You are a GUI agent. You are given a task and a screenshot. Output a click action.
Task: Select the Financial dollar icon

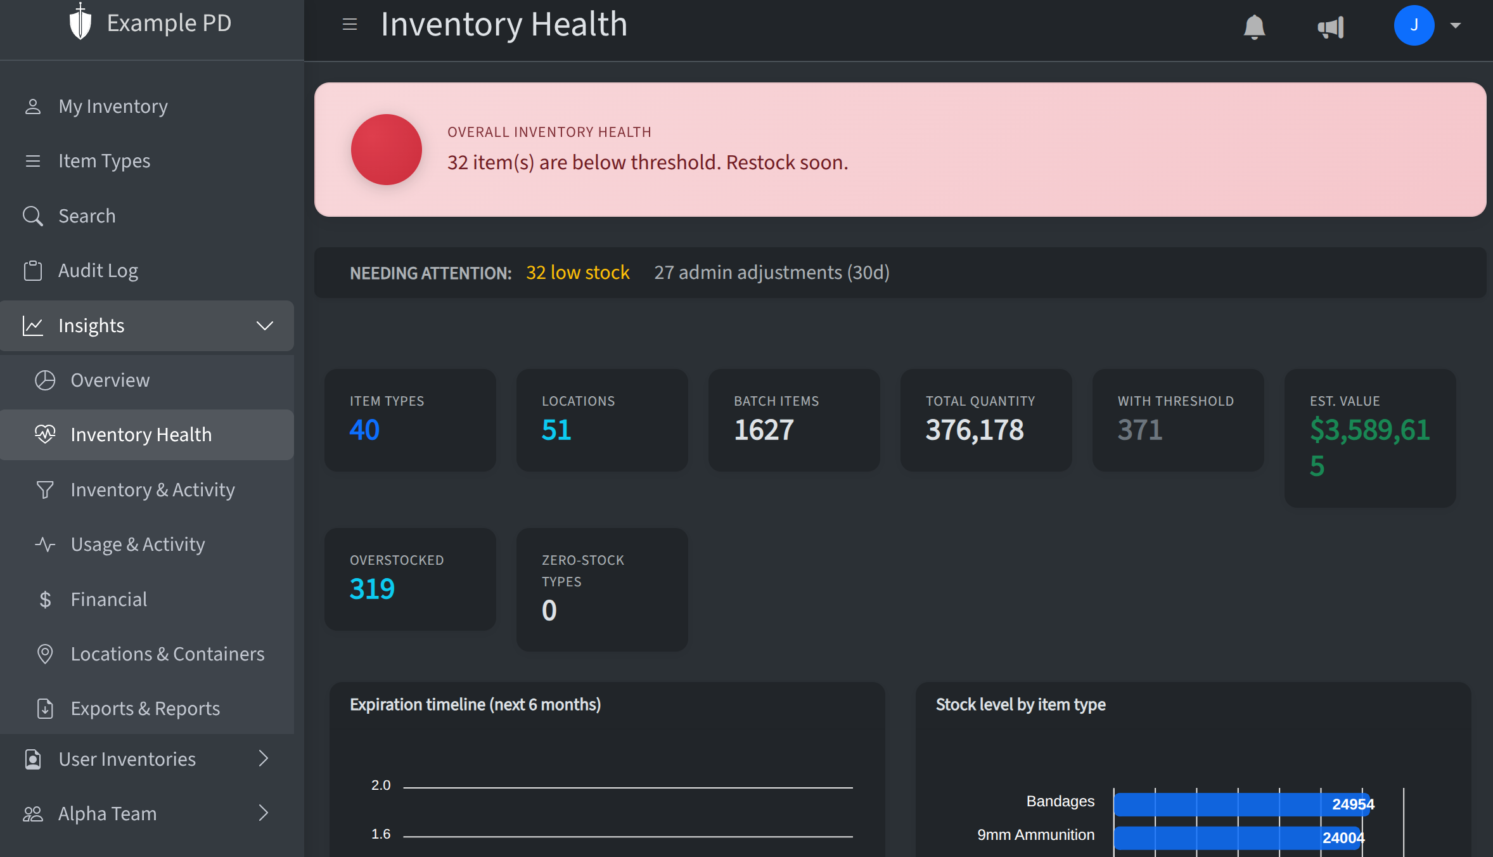(x=45, y=599)
